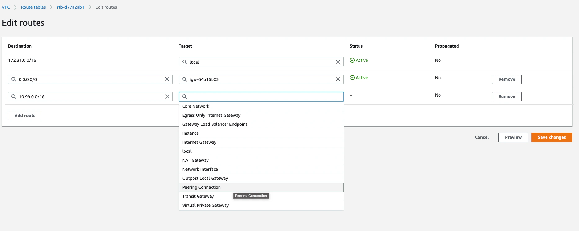Click the search icon in 0.0.0.0/0 field
The width and height of the screenshot is (579, 231).
[14, 79]
